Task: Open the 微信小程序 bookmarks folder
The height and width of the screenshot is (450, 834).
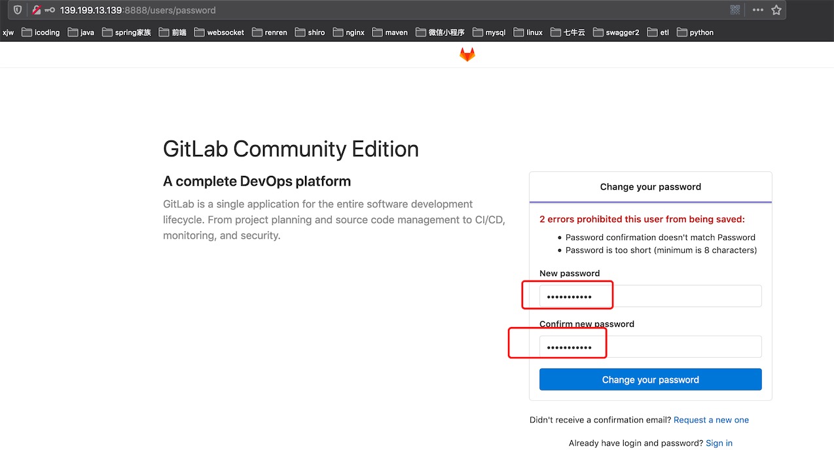Action: click(x=440, y=32)
